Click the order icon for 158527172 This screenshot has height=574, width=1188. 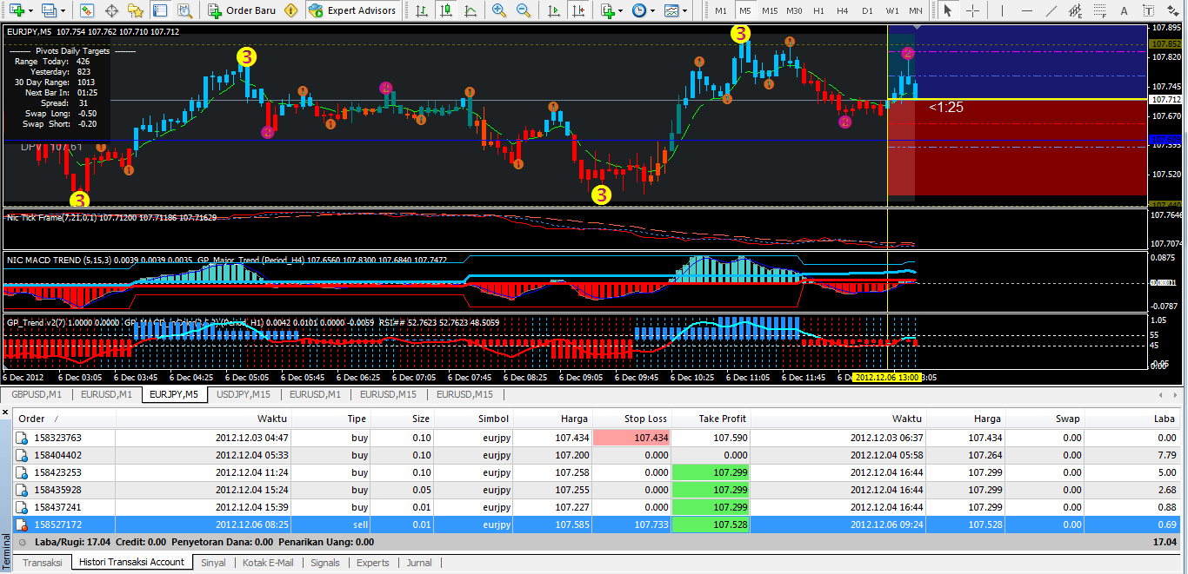(22, 525)
